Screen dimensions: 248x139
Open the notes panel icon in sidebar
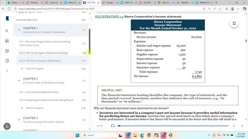(7, 51)
